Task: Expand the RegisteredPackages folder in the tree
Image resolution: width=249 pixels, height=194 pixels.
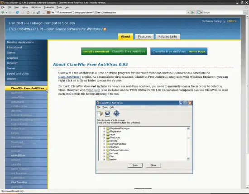Action: pos(104,128)
